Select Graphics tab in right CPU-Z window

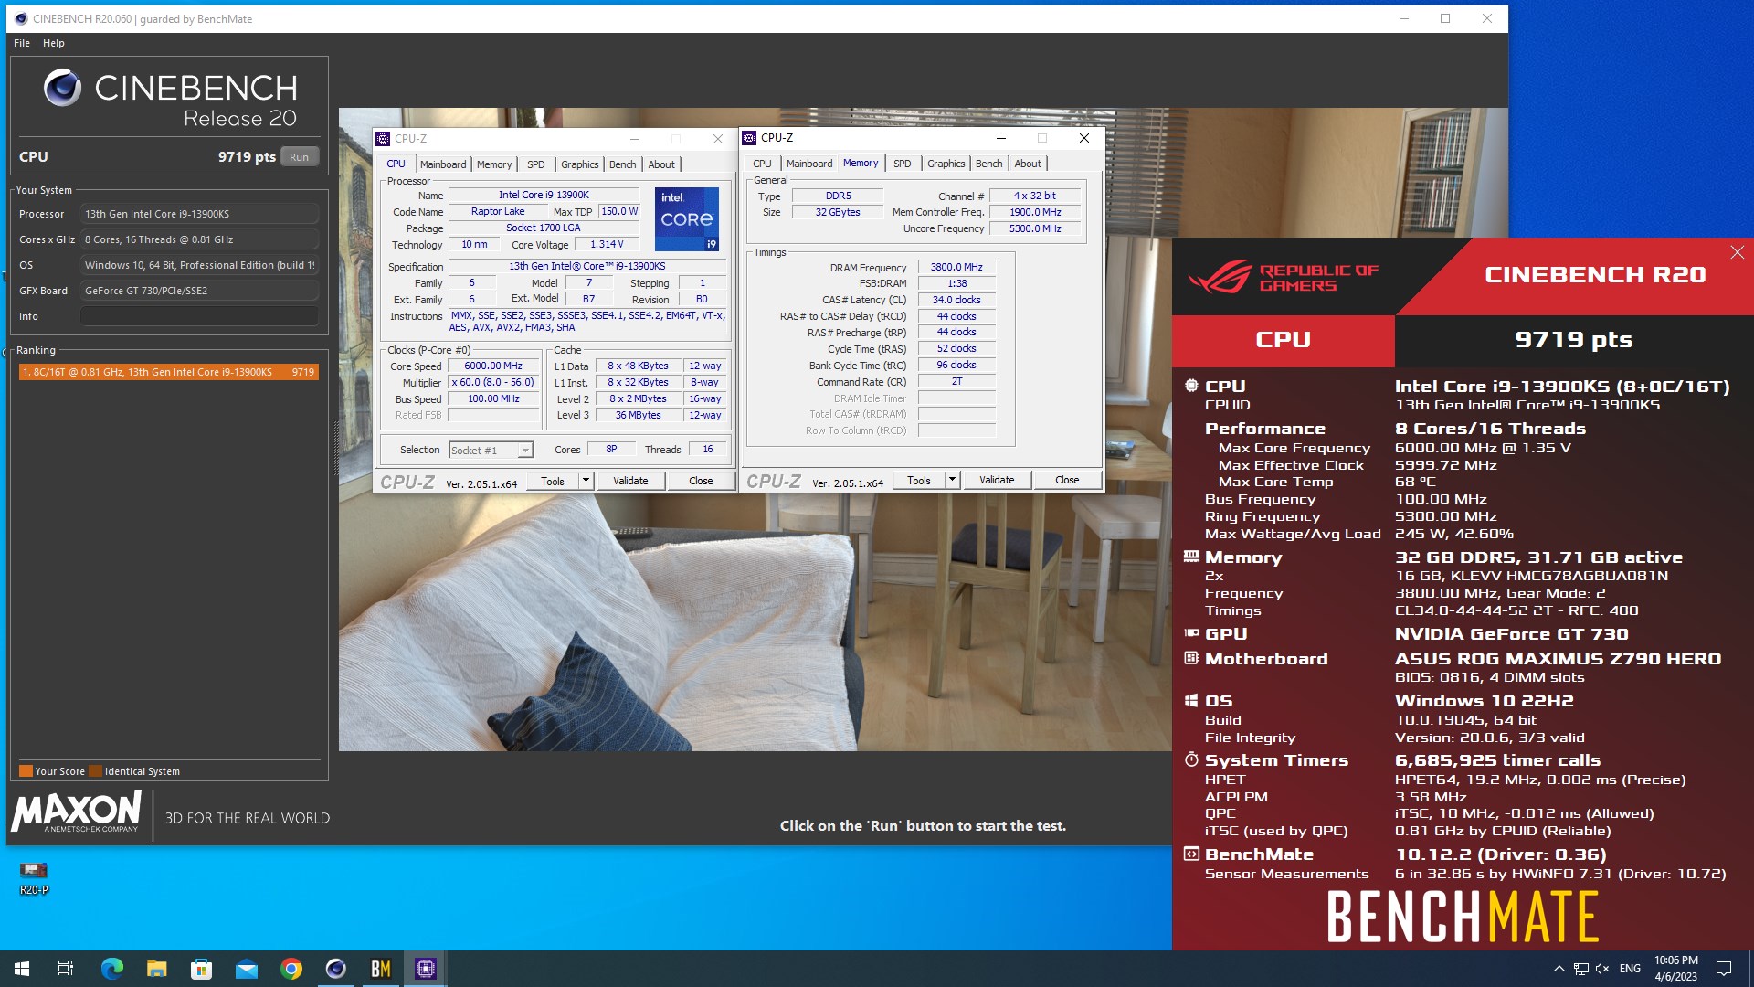(946, 164)
